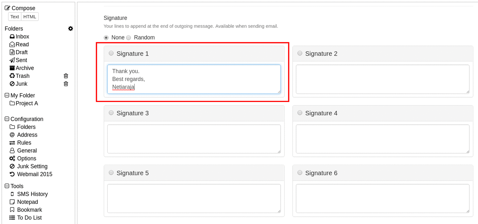Compose a message in Text mode
The image size is (478, 224).
(x=15, y=16)
